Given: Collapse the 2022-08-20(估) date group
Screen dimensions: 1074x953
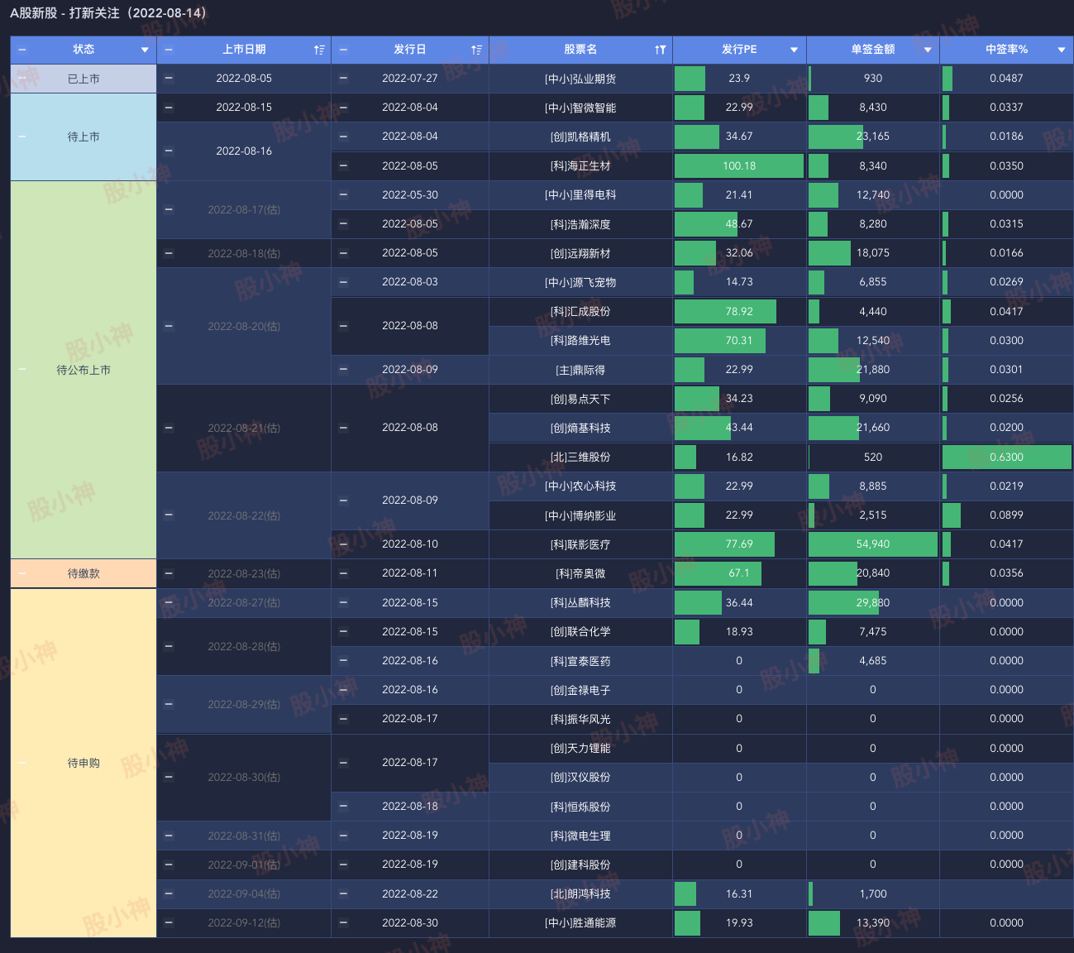Looking at the screenshot, I should coord(169,326).
